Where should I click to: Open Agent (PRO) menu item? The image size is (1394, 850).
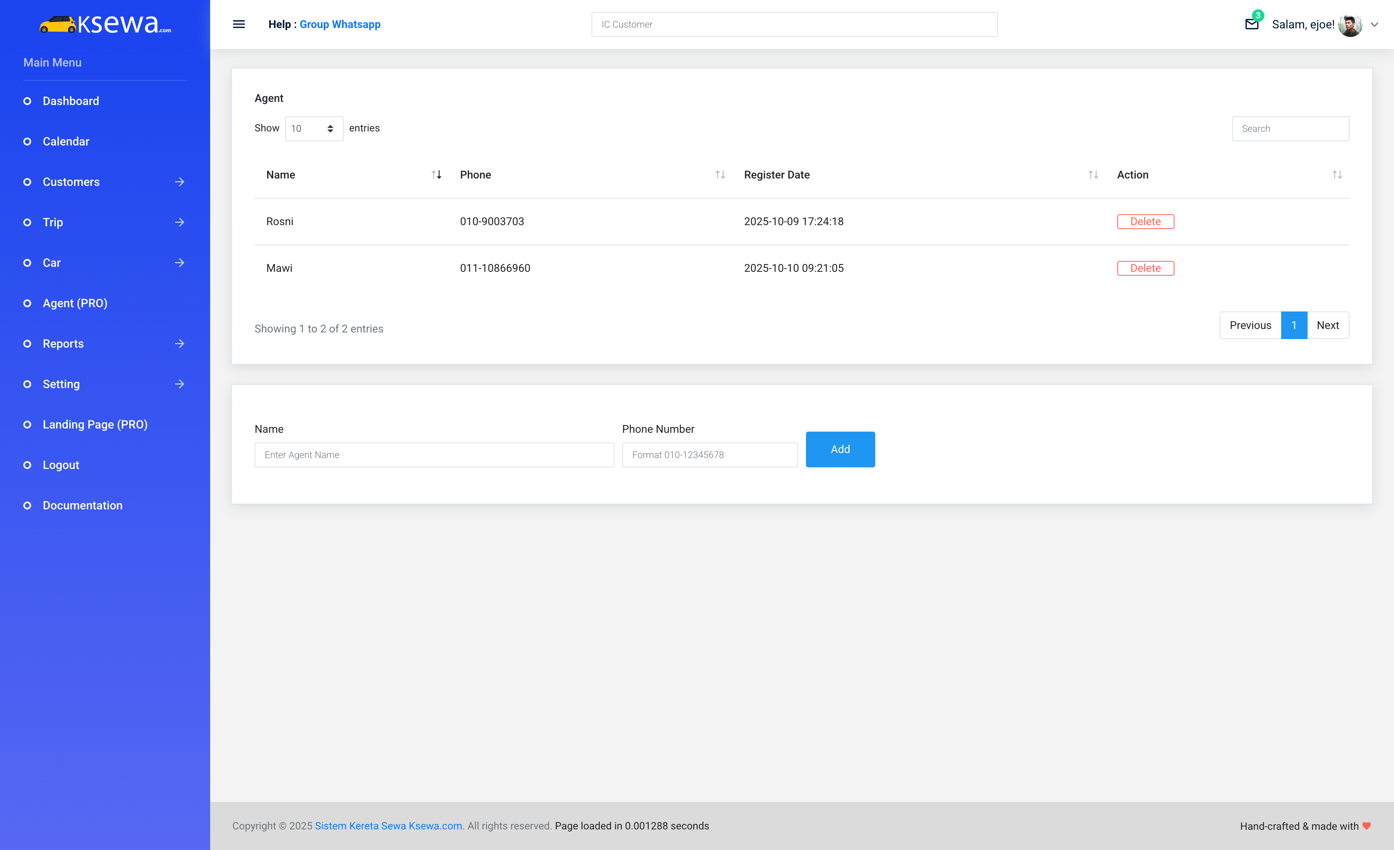[x=75, y=304]
